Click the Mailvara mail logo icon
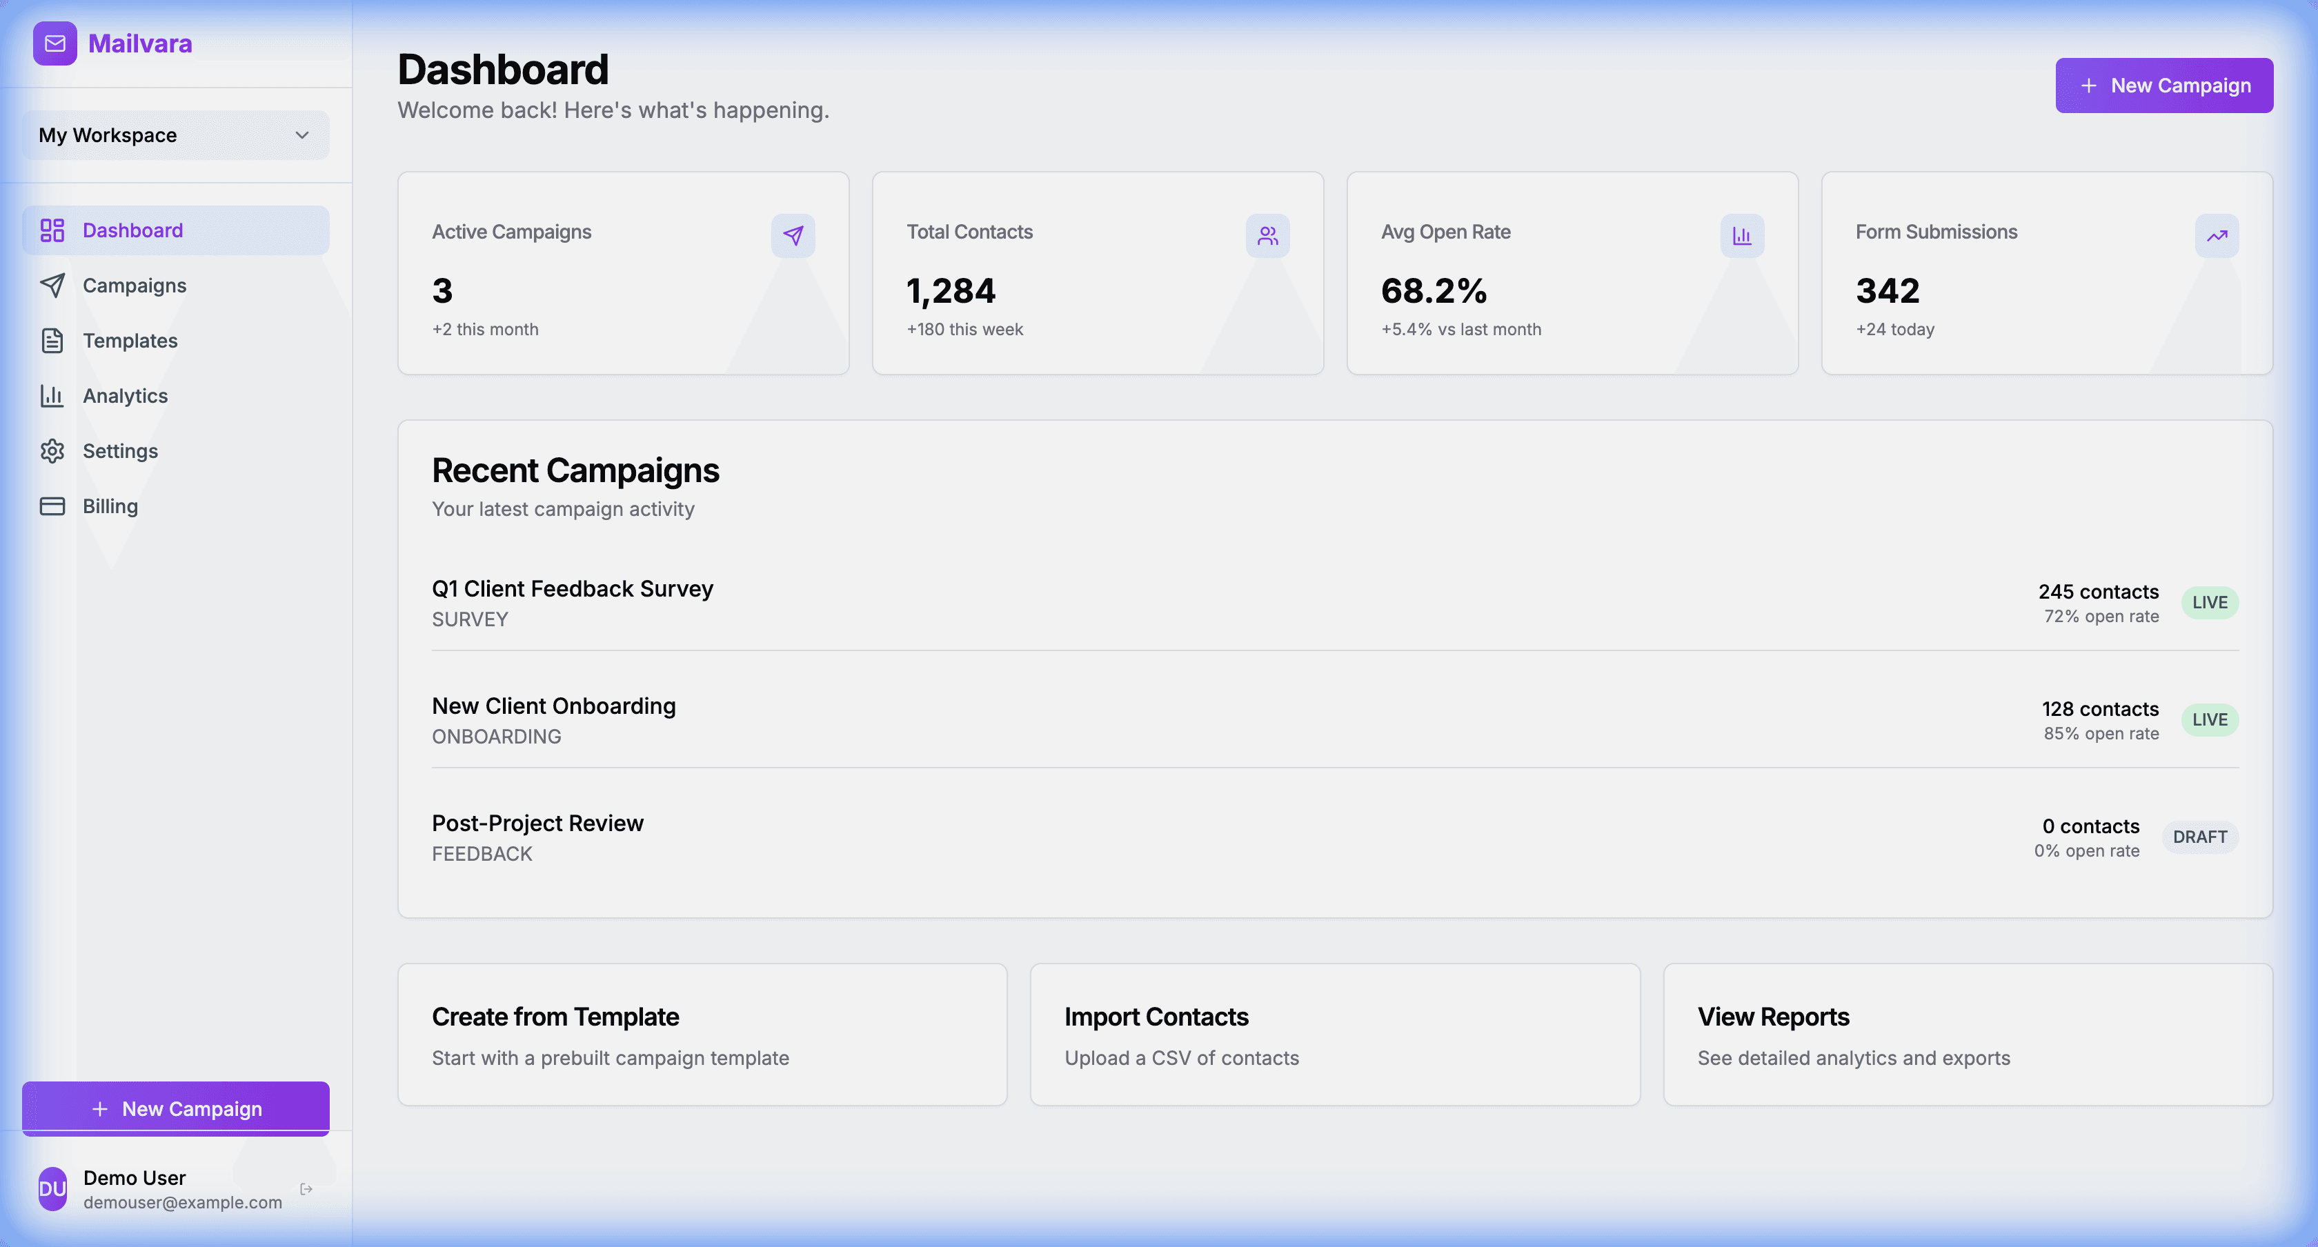This screenshot has height=1247, width=2318. (x=54, y=43)
